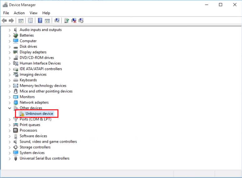Expand the IDE ATA/ATAPI controllers node
Image resolution: width=242 pixels, height=178 pixels.
(10, 69)
